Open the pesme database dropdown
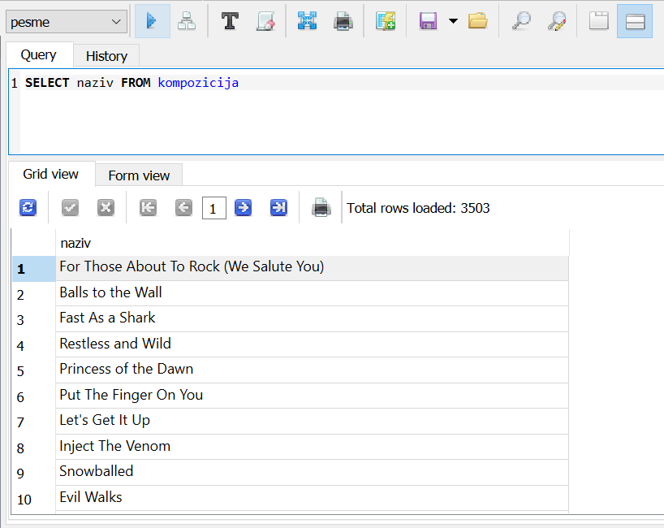Screen dimensions: 664x528 pos(67,22)
